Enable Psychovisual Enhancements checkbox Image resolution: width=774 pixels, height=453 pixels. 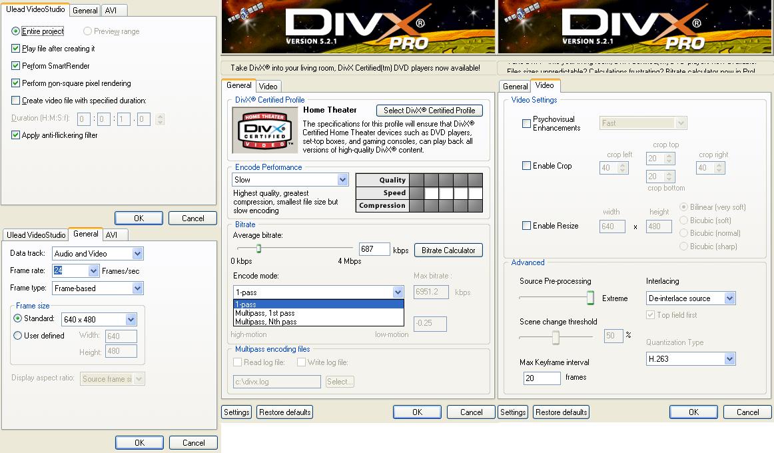click(x=526, y=123)
